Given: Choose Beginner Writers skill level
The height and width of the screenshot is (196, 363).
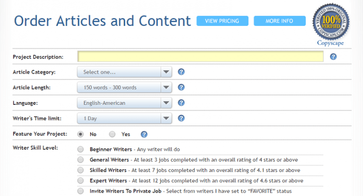Looking at the screenshot, I should [80, 149].
